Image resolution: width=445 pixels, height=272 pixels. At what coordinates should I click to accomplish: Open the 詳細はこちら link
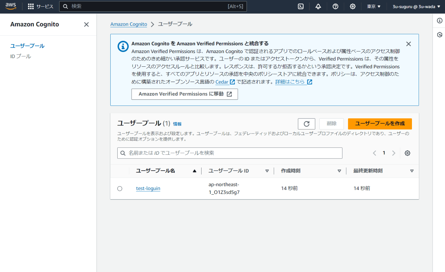(294, 82)
